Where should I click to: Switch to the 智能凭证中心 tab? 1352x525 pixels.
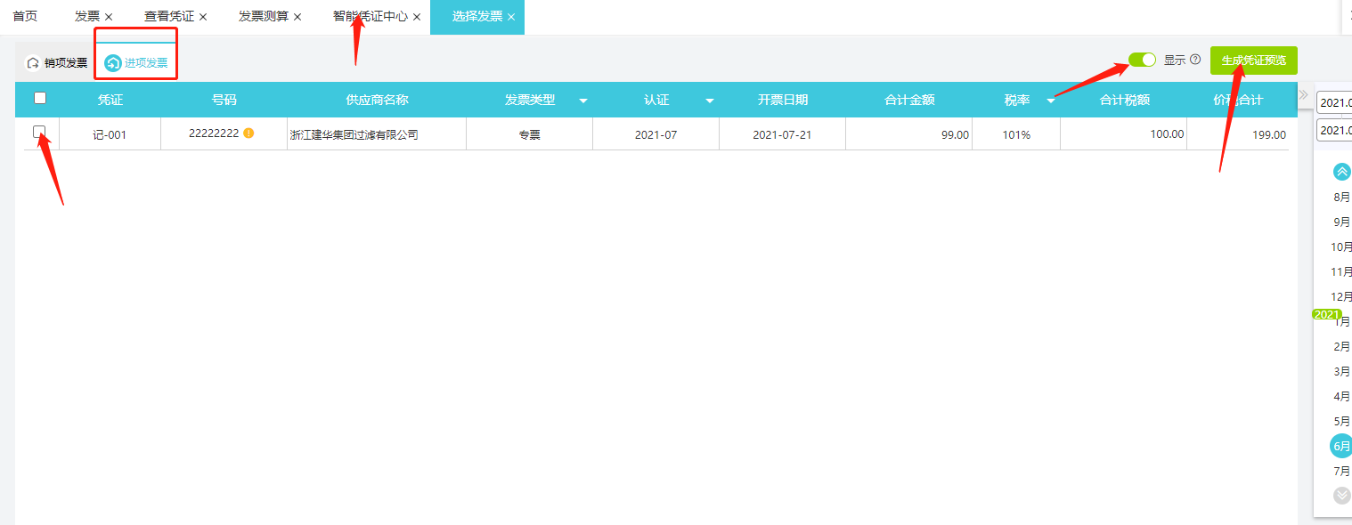(x=371, y=16)
